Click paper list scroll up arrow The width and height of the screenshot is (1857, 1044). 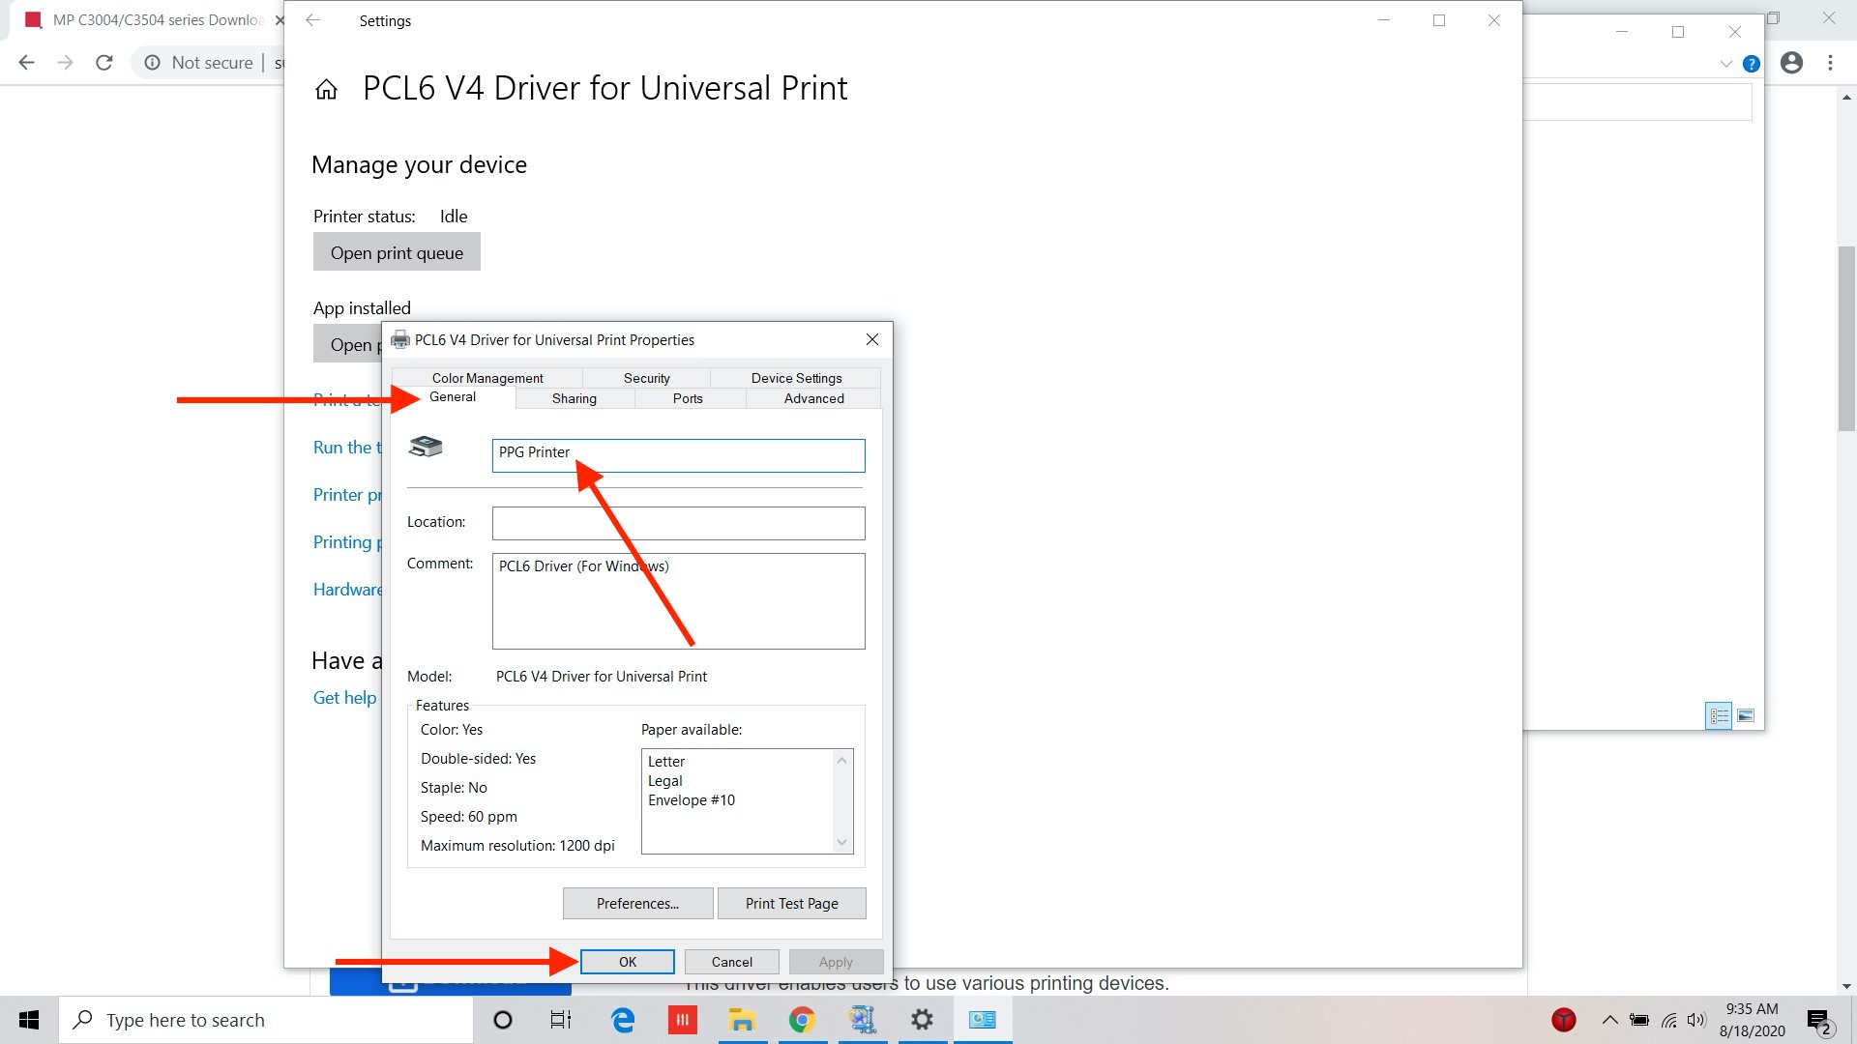pos(842,761)
